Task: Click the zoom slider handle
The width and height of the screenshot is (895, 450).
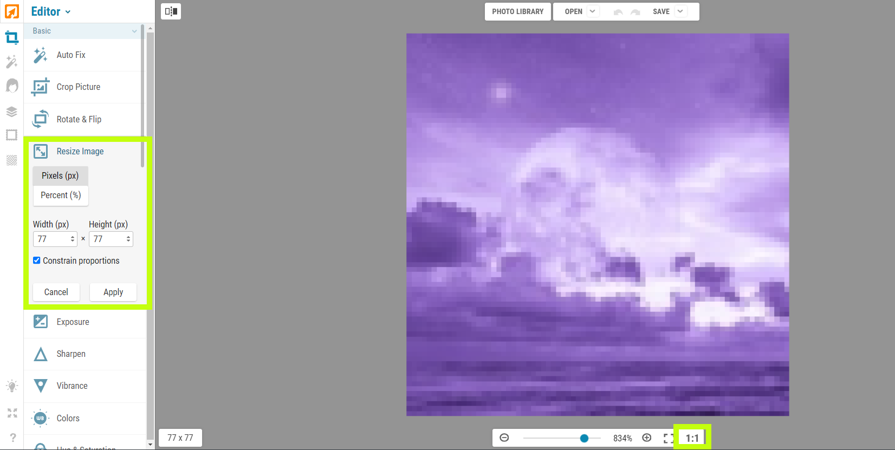Action: (584, 438)
